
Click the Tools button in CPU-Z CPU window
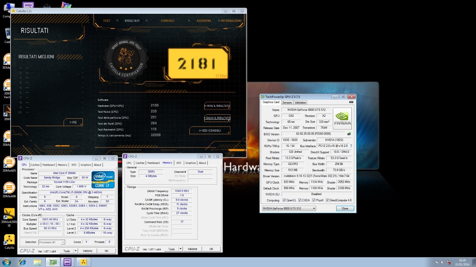tap(67, 251)
